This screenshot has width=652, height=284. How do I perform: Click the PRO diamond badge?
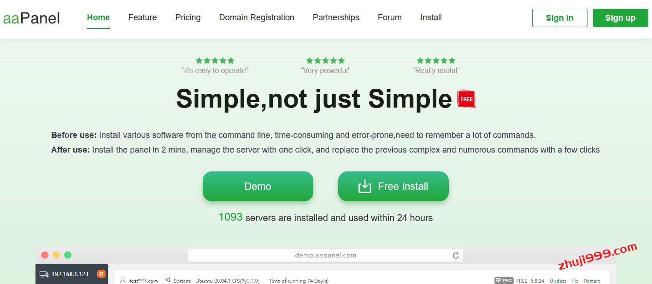tap(504, 280)
